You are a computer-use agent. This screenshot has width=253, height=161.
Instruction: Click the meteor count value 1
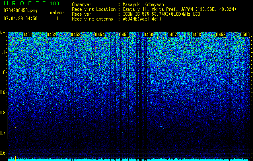click(57, 19)
